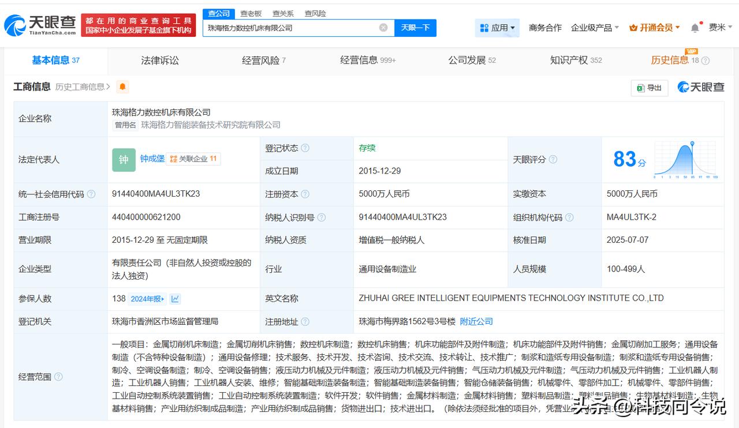The image size is (739, 428).
Task: Click the 天眼一下 search button
Action: pos(415,28)
